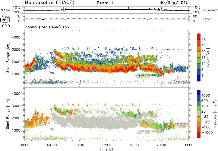The height and width of the screenshot is (151, 218).
Task: Click the '12:00' time axis tick label
Action: pyautogui.click(x=107, y=145)
